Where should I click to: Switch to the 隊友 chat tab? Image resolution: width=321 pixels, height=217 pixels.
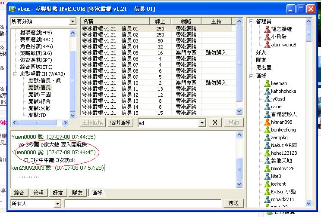(x=77, y=193)
